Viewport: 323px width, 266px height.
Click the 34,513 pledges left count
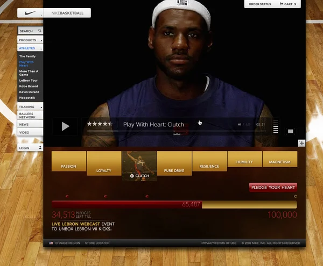coord(63,214)
